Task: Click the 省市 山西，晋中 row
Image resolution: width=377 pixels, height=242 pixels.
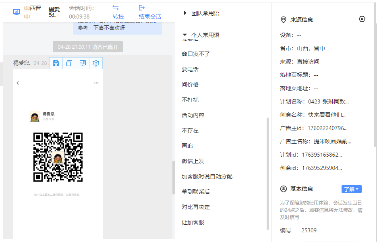Action: pos(302,48)
